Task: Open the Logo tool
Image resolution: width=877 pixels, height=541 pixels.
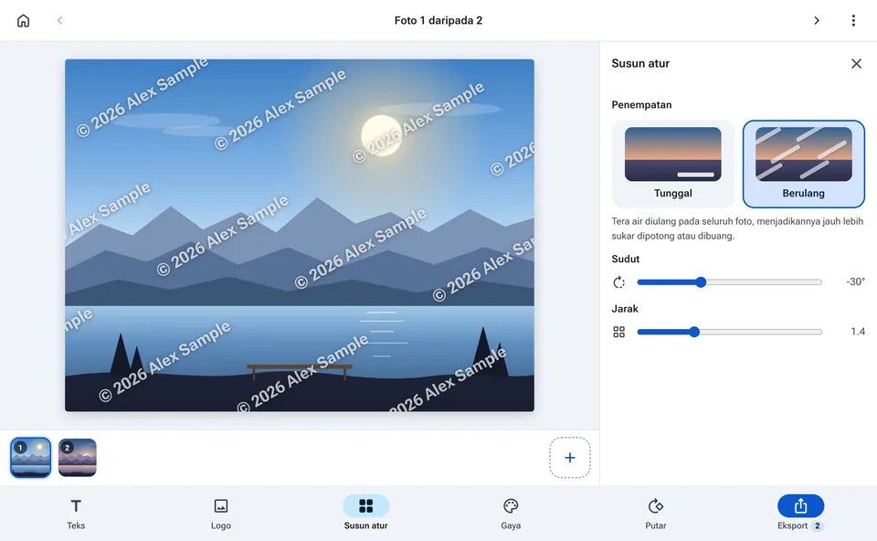Action: 221,513
